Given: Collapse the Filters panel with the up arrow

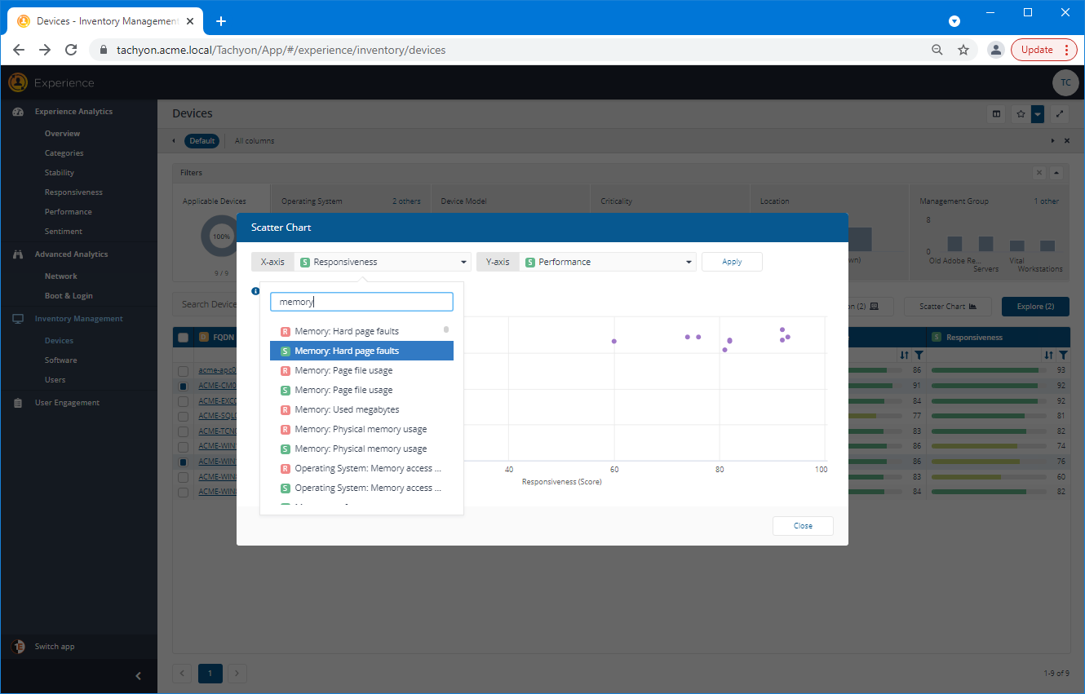Looking at the screenshot, I should click(x=1056, y=173).
